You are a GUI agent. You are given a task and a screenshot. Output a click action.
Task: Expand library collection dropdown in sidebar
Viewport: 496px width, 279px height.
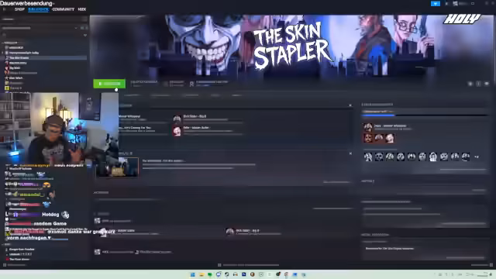click(76, 28)
